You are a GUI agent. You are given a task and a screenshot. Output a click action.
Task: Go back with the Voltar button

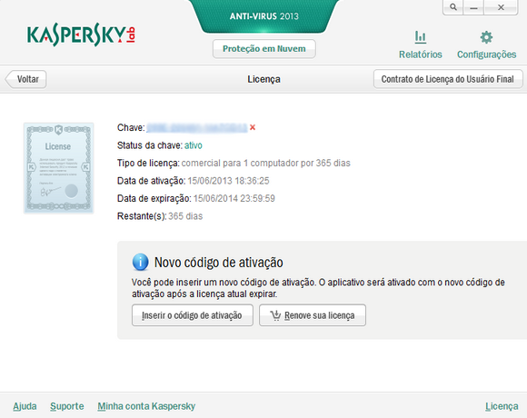[x=25, y=79]
